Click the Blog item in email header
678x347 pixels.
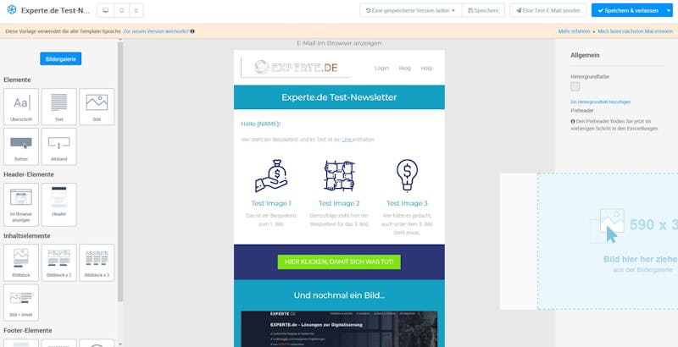point(405,69)
